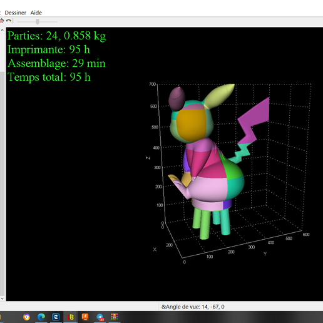
Task: Click the 'Imprimante: 95 h' text
Action: click(x=49, y=49)
